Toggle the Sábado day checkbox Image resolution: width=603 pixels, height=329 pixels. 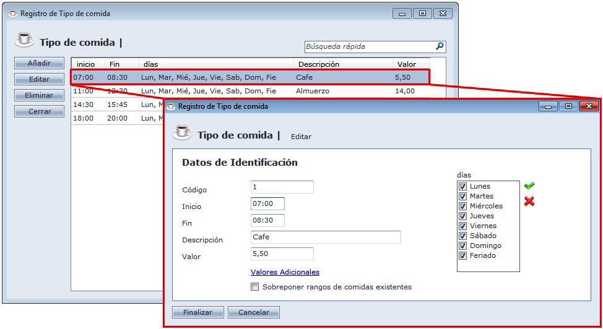462,236
